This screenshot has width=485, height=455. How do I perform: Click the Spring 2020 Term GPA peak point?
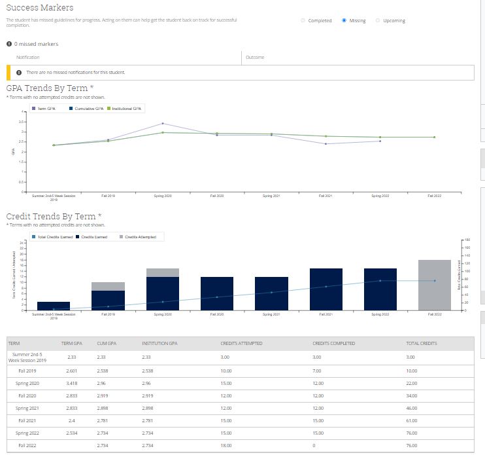163,123
